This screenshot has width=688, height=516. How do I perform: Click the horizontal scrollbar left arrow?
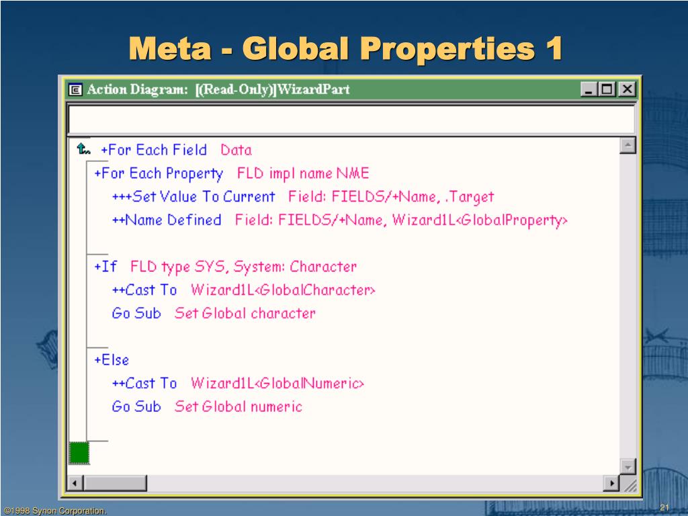75,484
